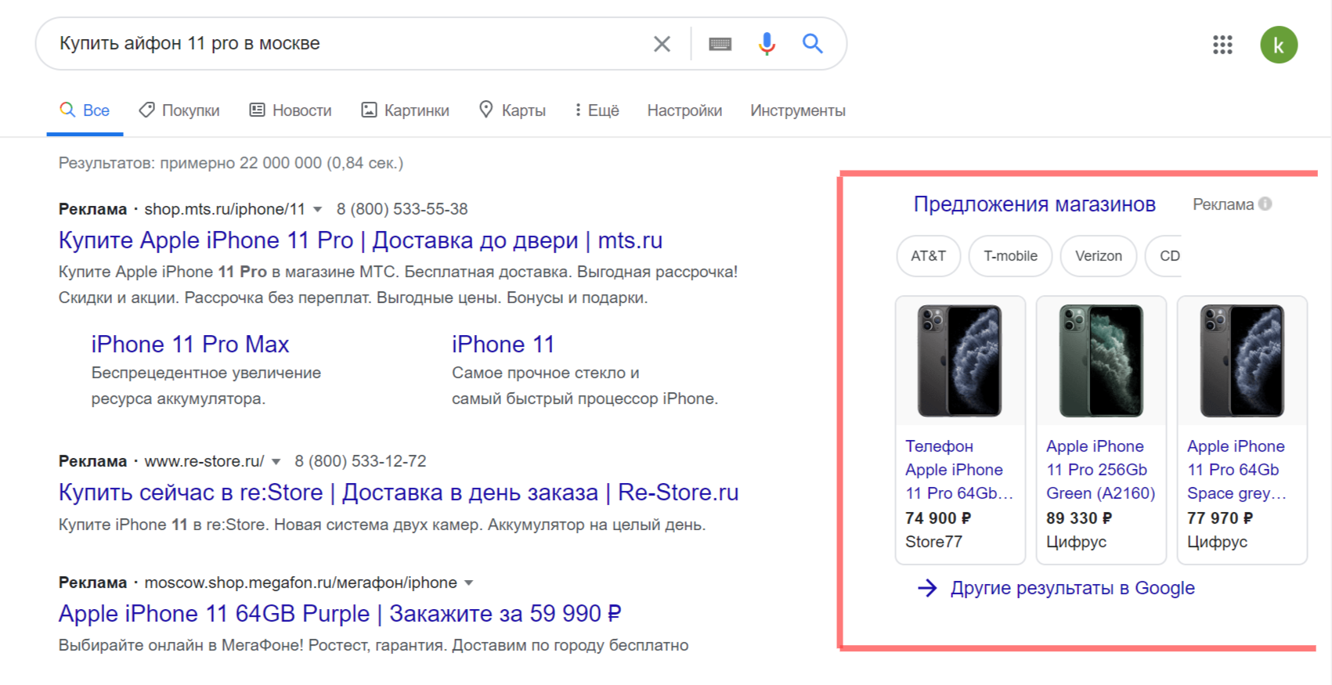1332x685 pixels.
Task: Toggle the AT&T store filter chip
Action: tap(928, 256)
